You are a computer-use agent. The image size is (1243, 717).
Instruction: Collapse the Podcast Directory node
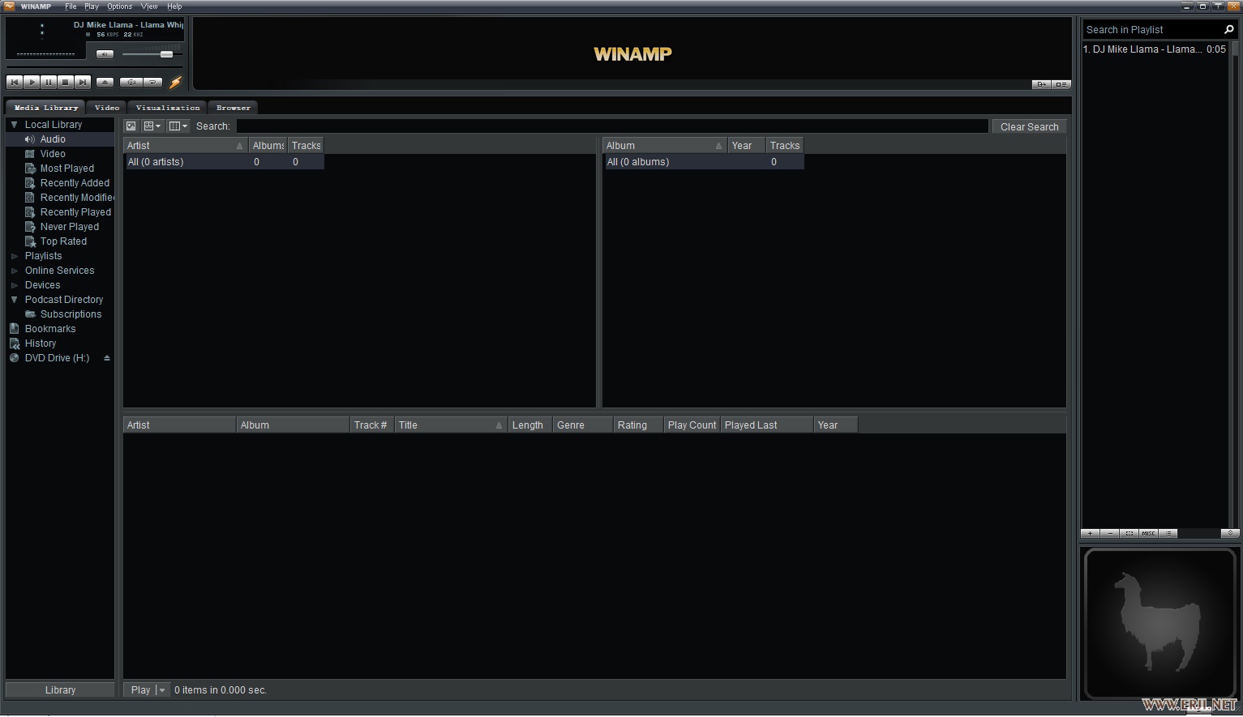(x=14, y=300)
